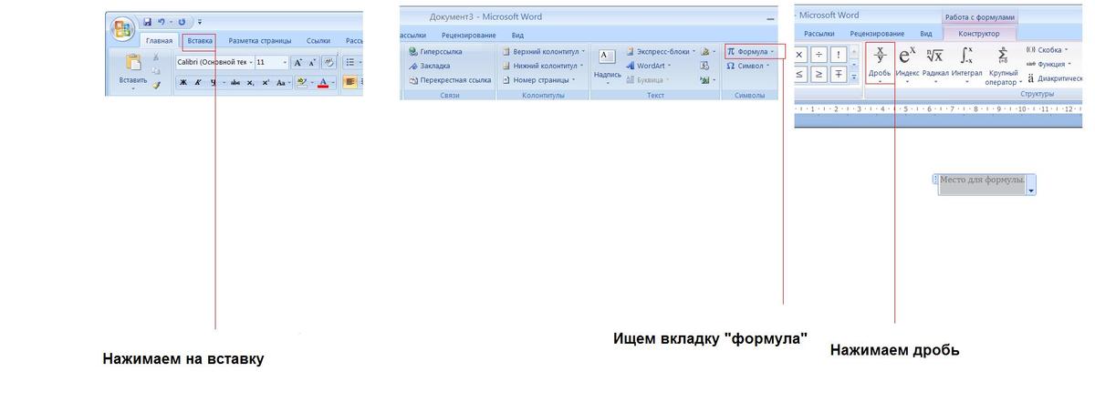Toggle bold Ж formatting

[182, 82]
